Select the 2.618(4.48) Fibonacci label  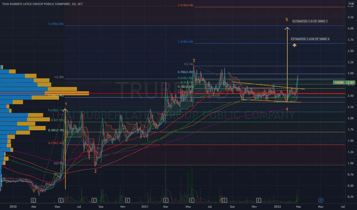point(185,5)
